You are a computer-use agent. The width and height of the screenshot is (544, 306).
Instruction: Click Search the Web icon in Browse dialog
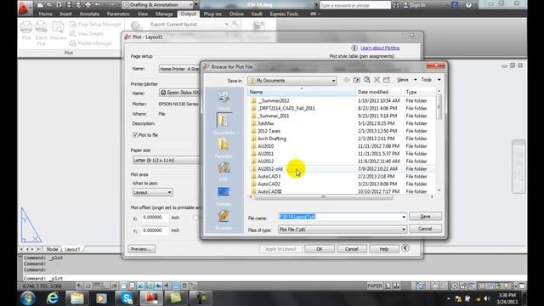(366, 80)
